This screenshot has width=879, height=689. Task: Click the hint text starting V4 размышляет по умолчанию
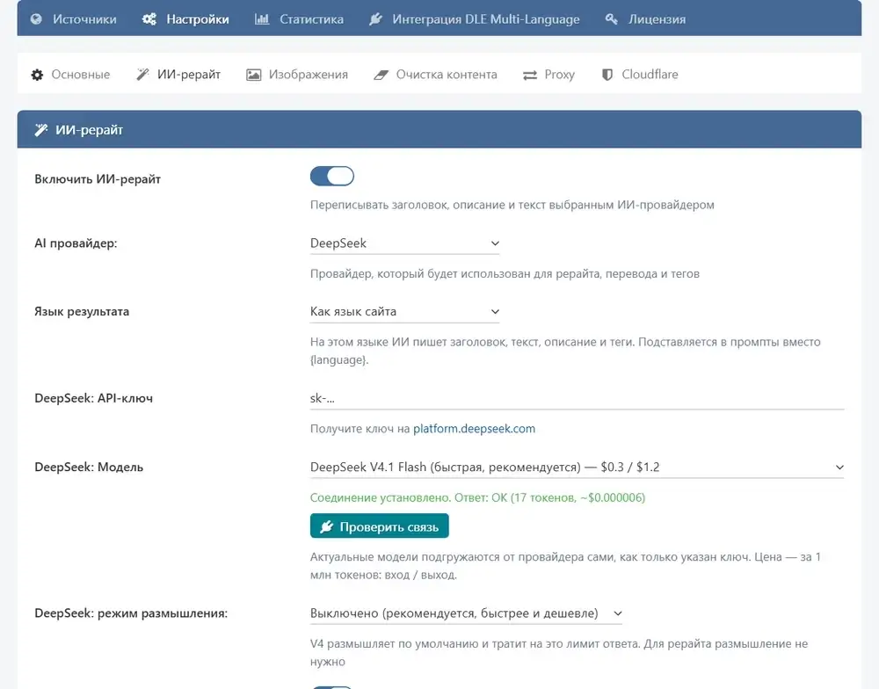(x=559, y=653)
